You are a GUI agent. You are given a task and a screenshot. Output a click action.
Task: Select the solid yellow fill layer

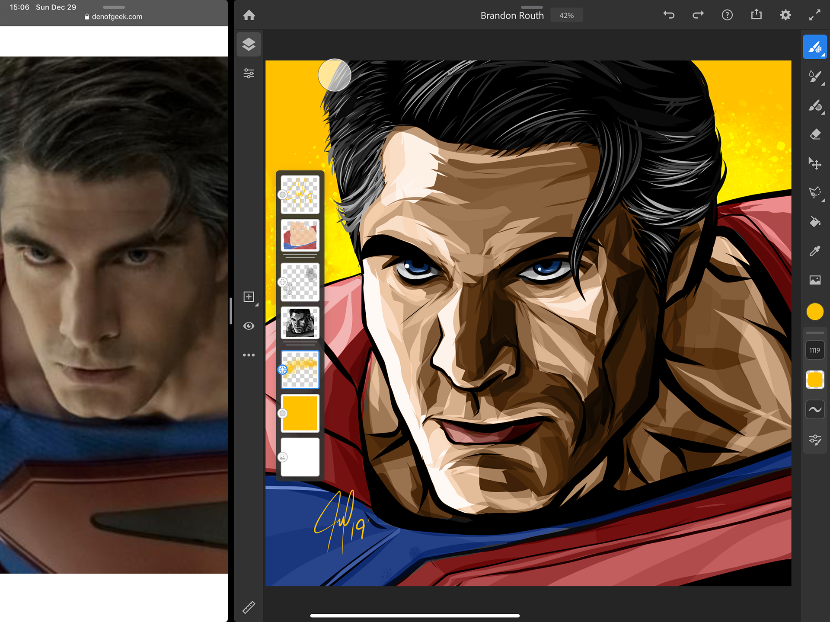coord(300,413)
